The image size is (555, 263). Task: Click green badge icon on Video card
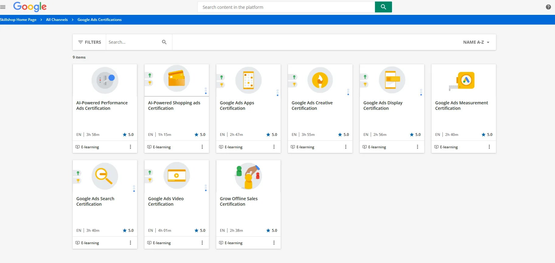pyautogui.click(x=150, y=172)
